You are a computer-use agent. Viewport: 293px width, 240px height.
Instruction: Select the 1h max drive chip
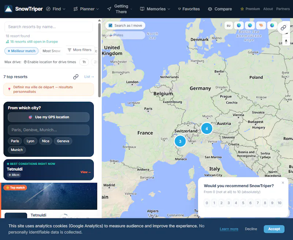click(84, 62)
